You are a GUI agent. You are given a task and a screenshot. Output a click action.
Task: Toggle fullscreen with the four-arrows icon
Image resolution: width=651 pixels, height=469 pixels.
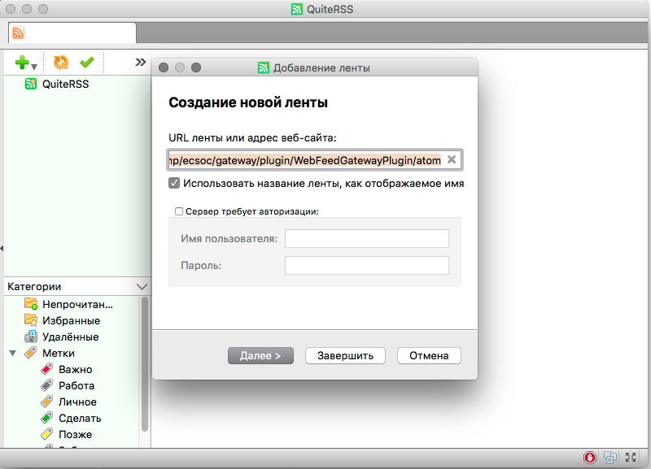[631, 458]
